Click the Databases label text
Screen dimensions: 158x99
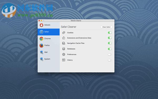(x=71, y=49)
